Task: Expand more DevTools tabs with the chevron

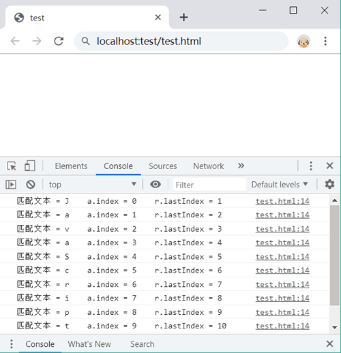Action: tap(241, 166)
